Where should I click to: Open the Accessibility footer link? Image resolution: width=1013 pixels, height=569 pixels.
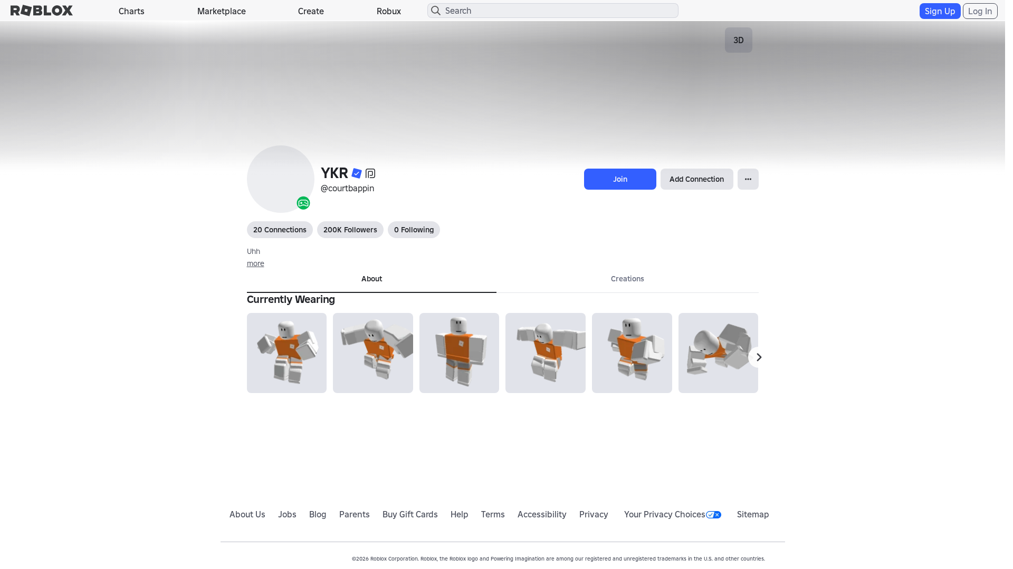542,515
